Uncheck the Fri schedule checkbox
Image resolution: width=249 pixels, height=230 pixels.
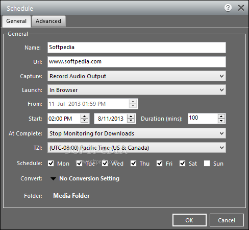(159, 164)
